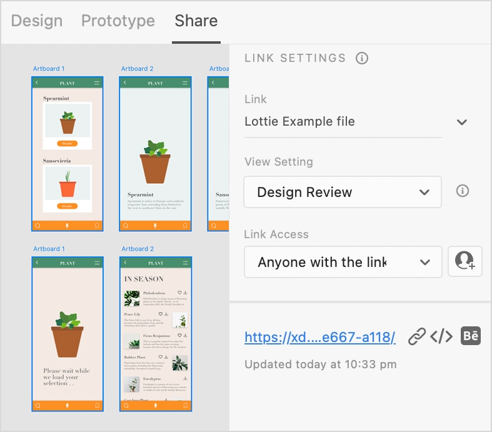Click the View Setting info icon
The height and width of the screenshot is (432, 492).
click(463, 191)
